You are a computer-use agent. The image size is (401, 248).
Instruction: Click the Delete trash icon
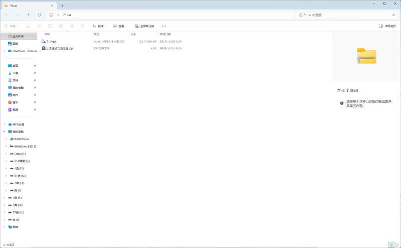pos(82,26)
